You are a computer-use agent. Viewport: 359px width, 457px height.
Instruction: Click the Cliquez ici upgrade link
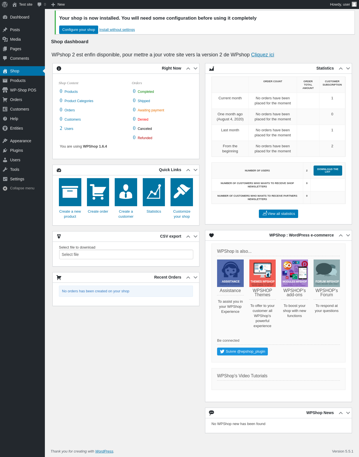tap(263, 55)
